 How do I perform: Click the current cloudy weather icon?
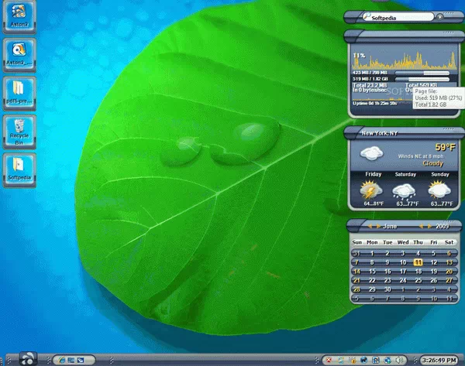point(371,153)
